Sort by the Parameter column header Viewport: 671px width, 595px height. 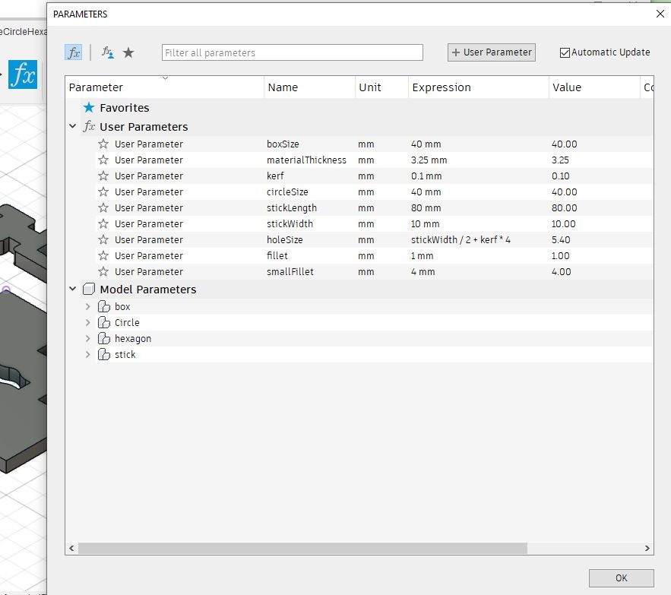(165, 87)
